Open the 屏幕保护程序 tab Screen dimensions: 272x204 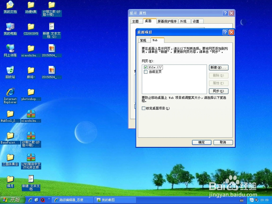click(x=167, y=21)
